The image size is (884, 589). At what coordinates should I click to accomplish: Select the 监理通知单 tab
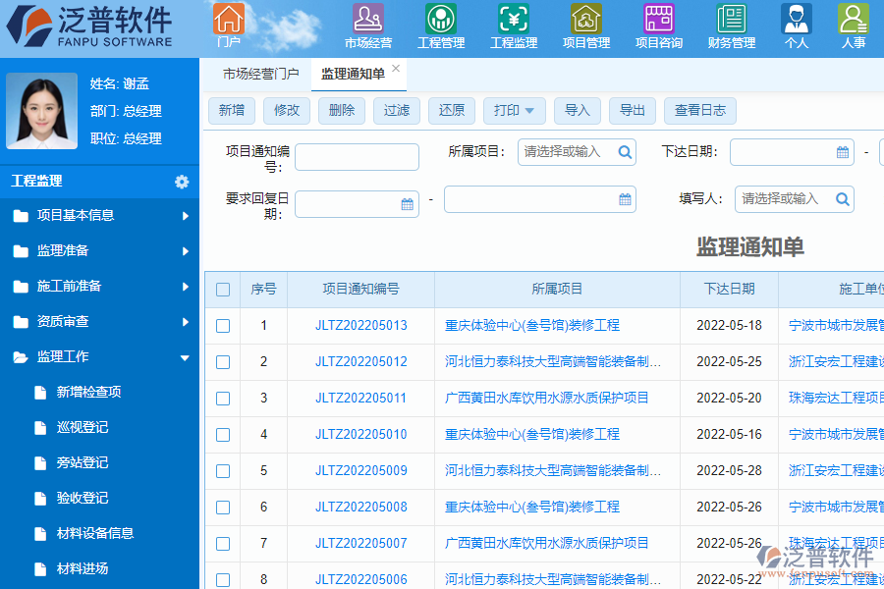pos(354,73)
